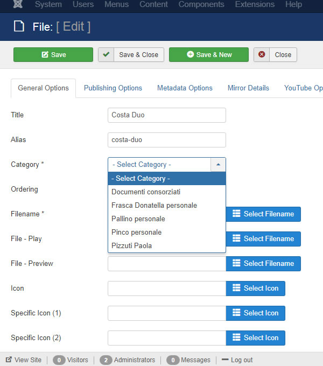Choose Documenti consorziati from category list
The height and width of the screenshot is (366, 323).
point(145,192)
